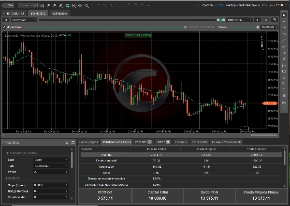
Task: Select the trend line drawing tool
Action: tap(284, 41)
